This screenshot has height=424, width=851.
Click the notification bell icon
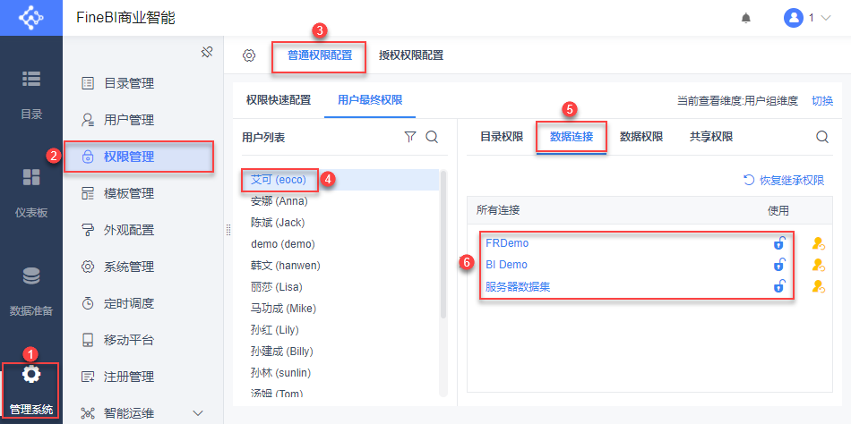tap(746, 18)
